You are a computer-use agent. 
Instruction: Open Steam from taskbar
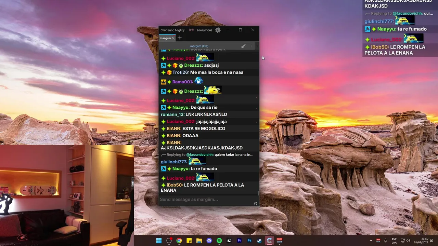pos(259,241)
